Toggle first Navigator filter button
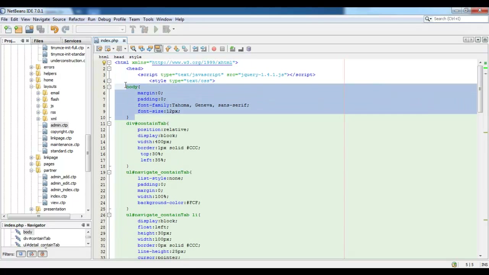The image size is (489, 275). 21,254
